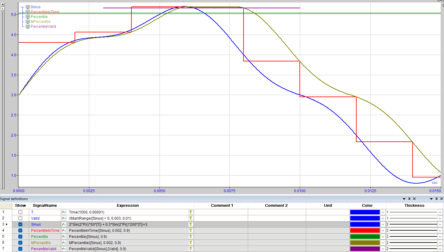Open the thickness dropdown for MPercentile
This screenshot has height=252, width=444.
[x=440, y=243]
